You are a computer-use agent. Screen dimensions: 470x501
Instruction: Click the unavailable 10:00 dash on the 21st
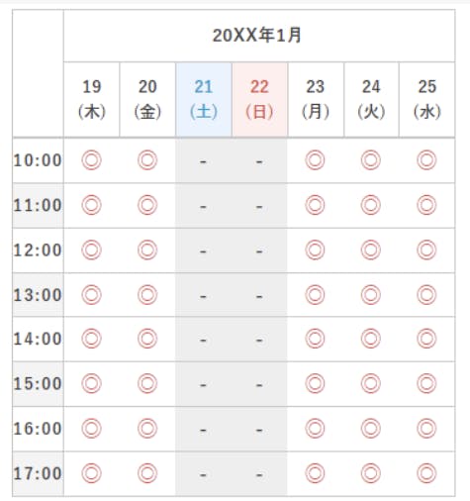(203, 161)
